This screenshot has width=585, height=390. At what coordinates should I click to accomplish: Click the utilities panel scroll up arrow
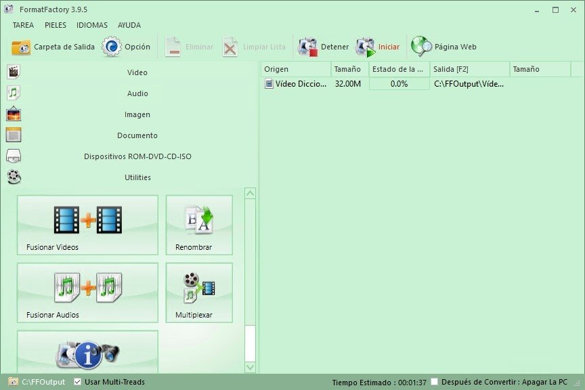point(251,194)
